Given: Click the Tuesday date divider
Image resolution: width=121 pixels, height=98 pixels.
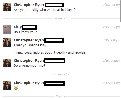Looking at the screenshot, I should pos(61,96).
